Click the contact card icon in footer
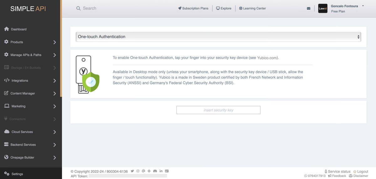Viewport: 376px width, 179px height. 167,171
